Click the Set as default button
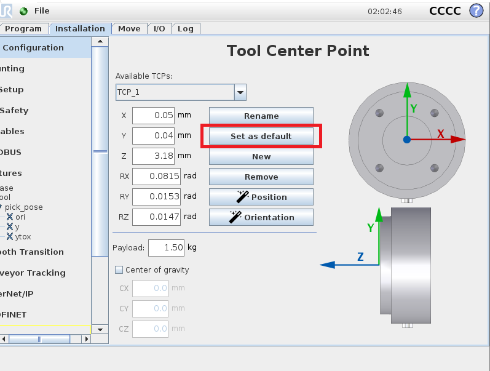Image resolution: width=490 pixels, height=371 pixels. [x=261, y=136]
